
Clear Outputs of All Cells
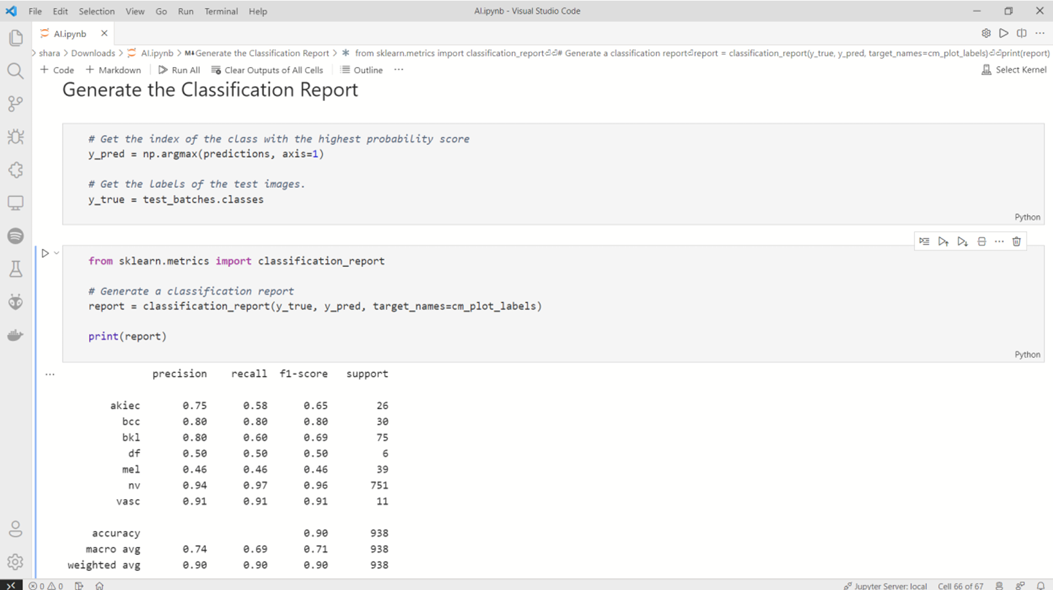[x=267, y=70]
